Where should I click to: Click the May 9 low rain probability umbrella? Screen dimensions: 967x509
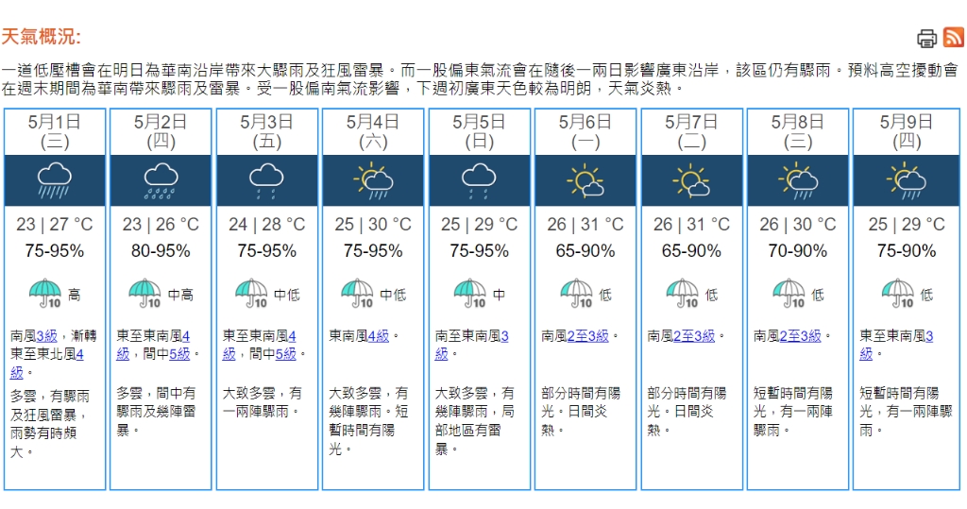pos(898,294)
